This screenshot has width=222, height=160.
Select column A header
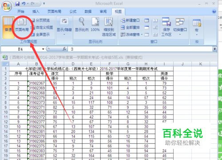tap(18, 64)
